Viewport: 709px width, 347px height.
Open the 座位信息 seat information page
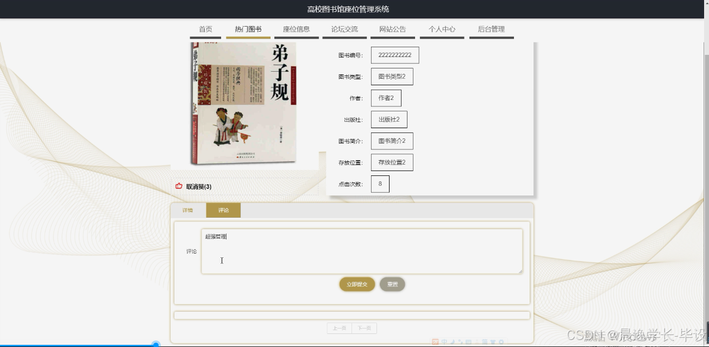click(x=297, y=29)
